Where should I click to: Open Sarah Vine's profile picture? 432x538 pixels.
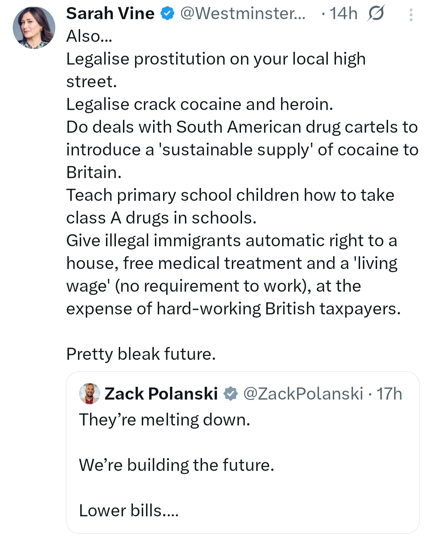pyautogui.click(x=34, y=28)
